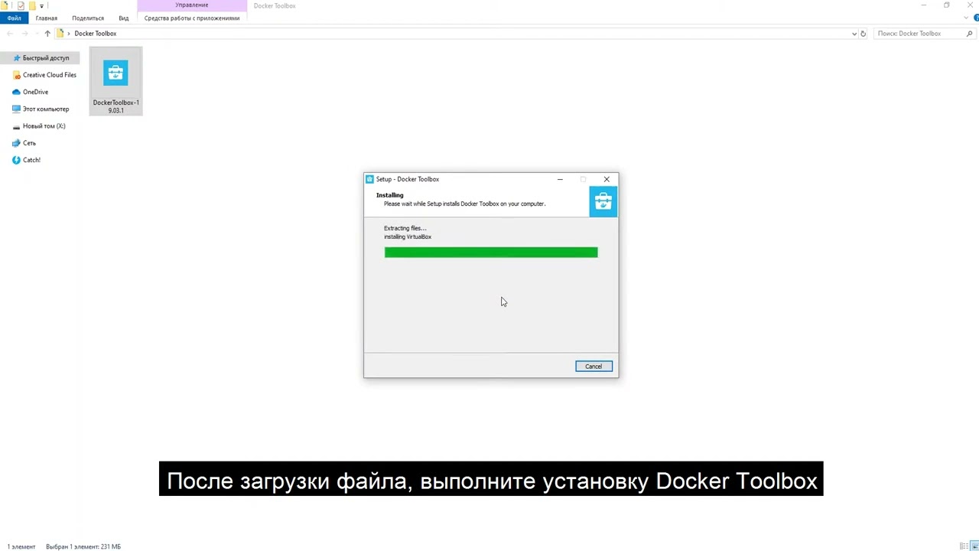Open the Вид ribbon tab
This screenshot has width=979, height=551.
click(x=124, y=18)
